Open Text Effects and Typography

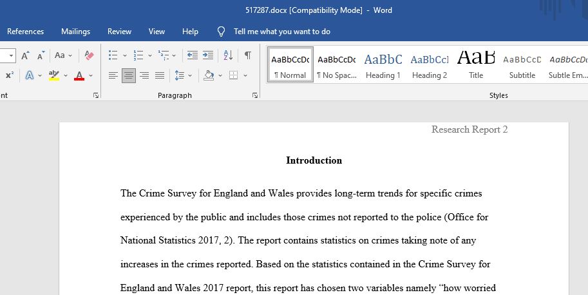point(30,75)
